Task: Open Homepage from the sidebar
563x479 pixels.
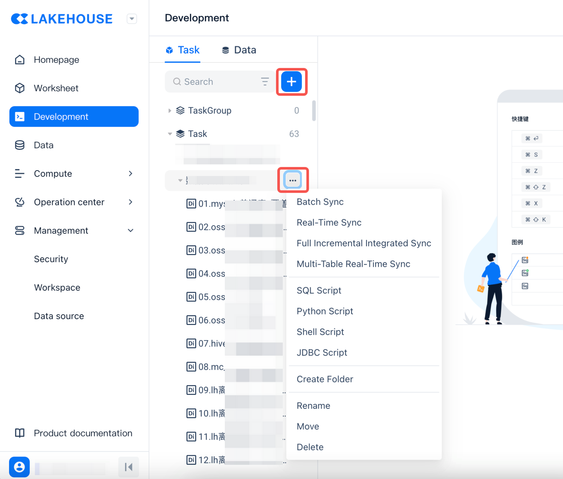Action: click(x=56, y=60)
